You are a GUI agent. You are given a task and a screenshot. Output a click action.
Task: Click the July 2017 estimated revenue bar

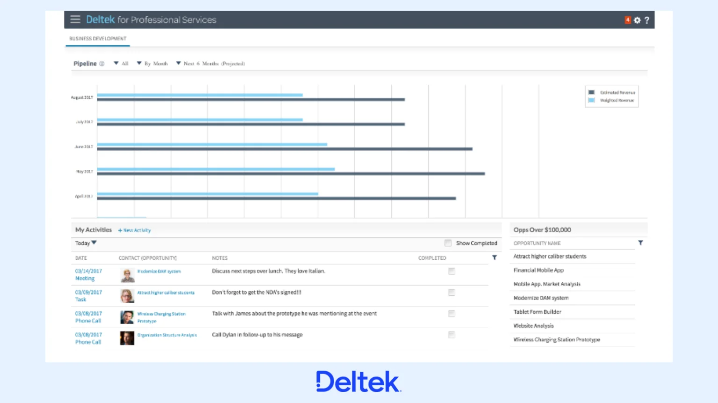point(251,124)
